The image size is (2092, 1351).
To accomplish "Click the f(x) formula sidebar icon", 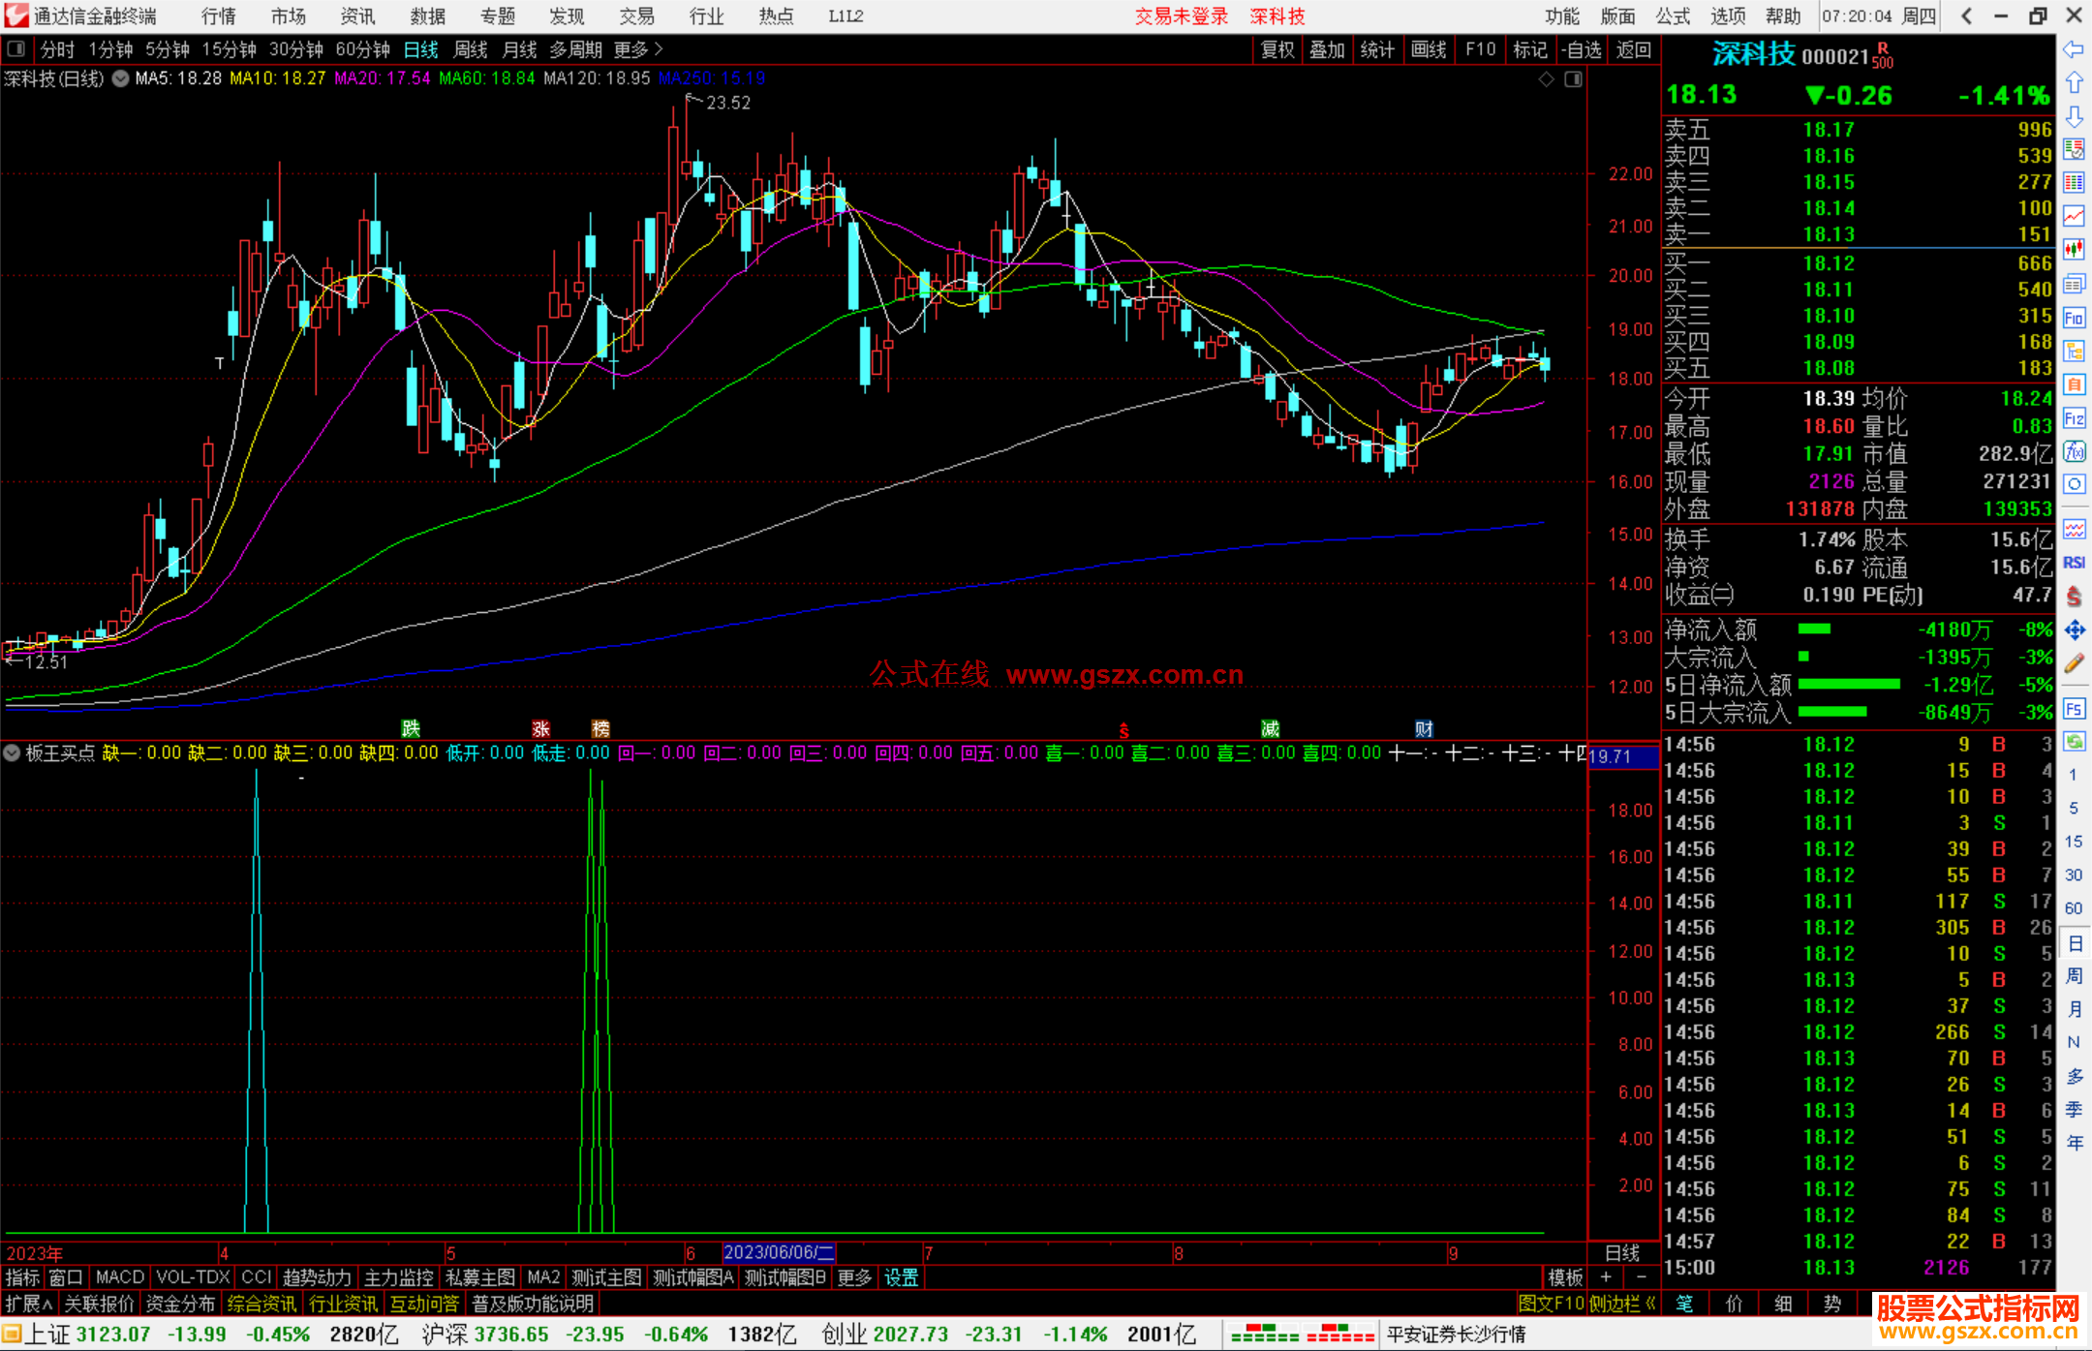I will tap(2074, 451).
